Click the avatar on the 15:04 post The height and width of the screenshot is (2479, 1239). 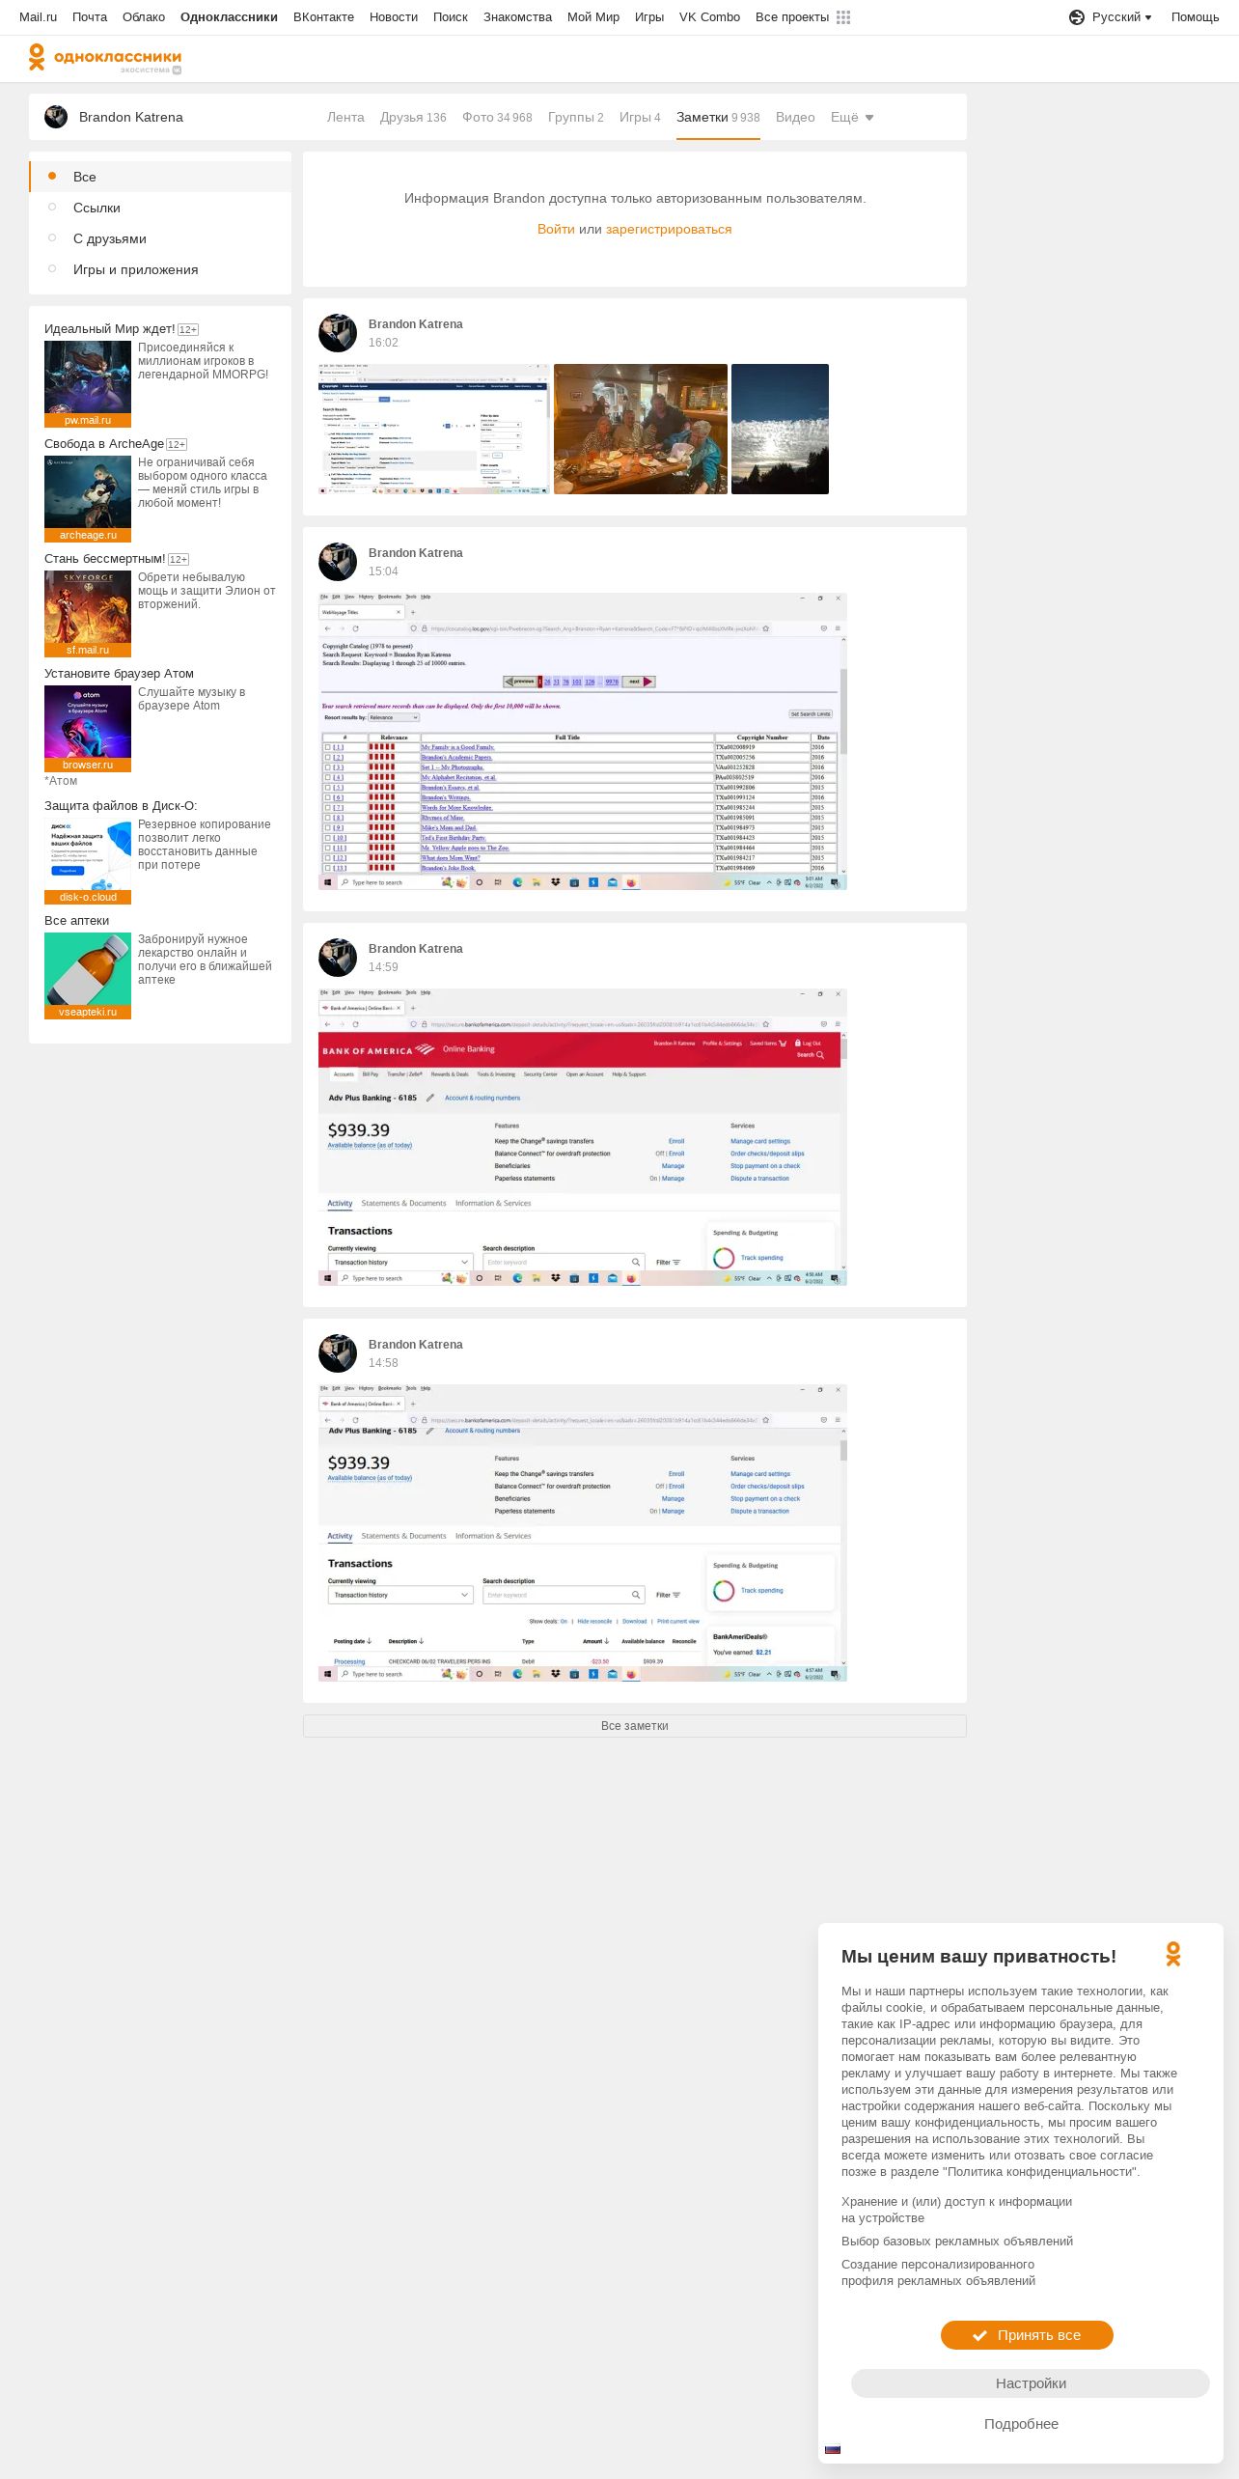pyautogui.click(x=338, y=562)
